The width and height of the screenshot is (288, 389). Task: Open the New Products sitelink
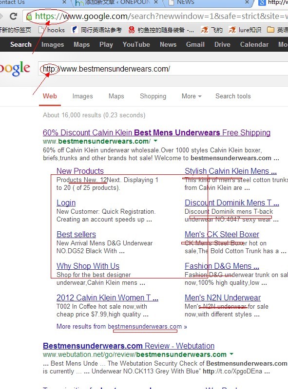tap(80, 171)
